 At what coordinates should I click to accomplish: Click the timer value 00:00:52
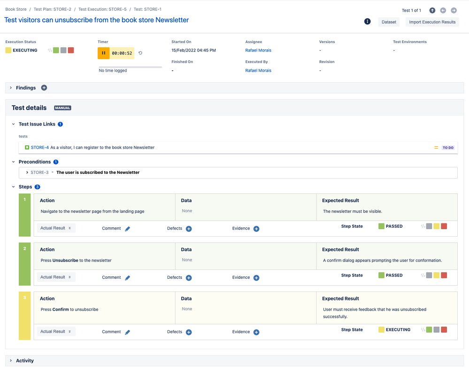click(x=122, y=53)
